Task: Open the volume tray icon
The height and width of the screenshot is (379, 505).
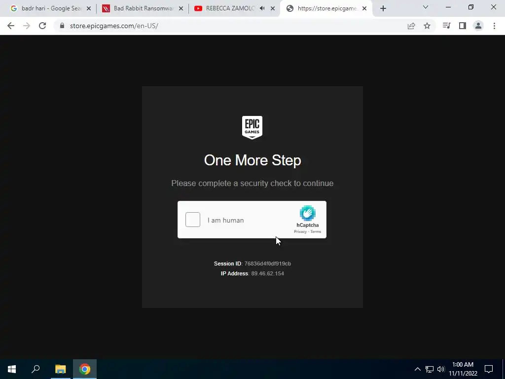Action: 440,369
